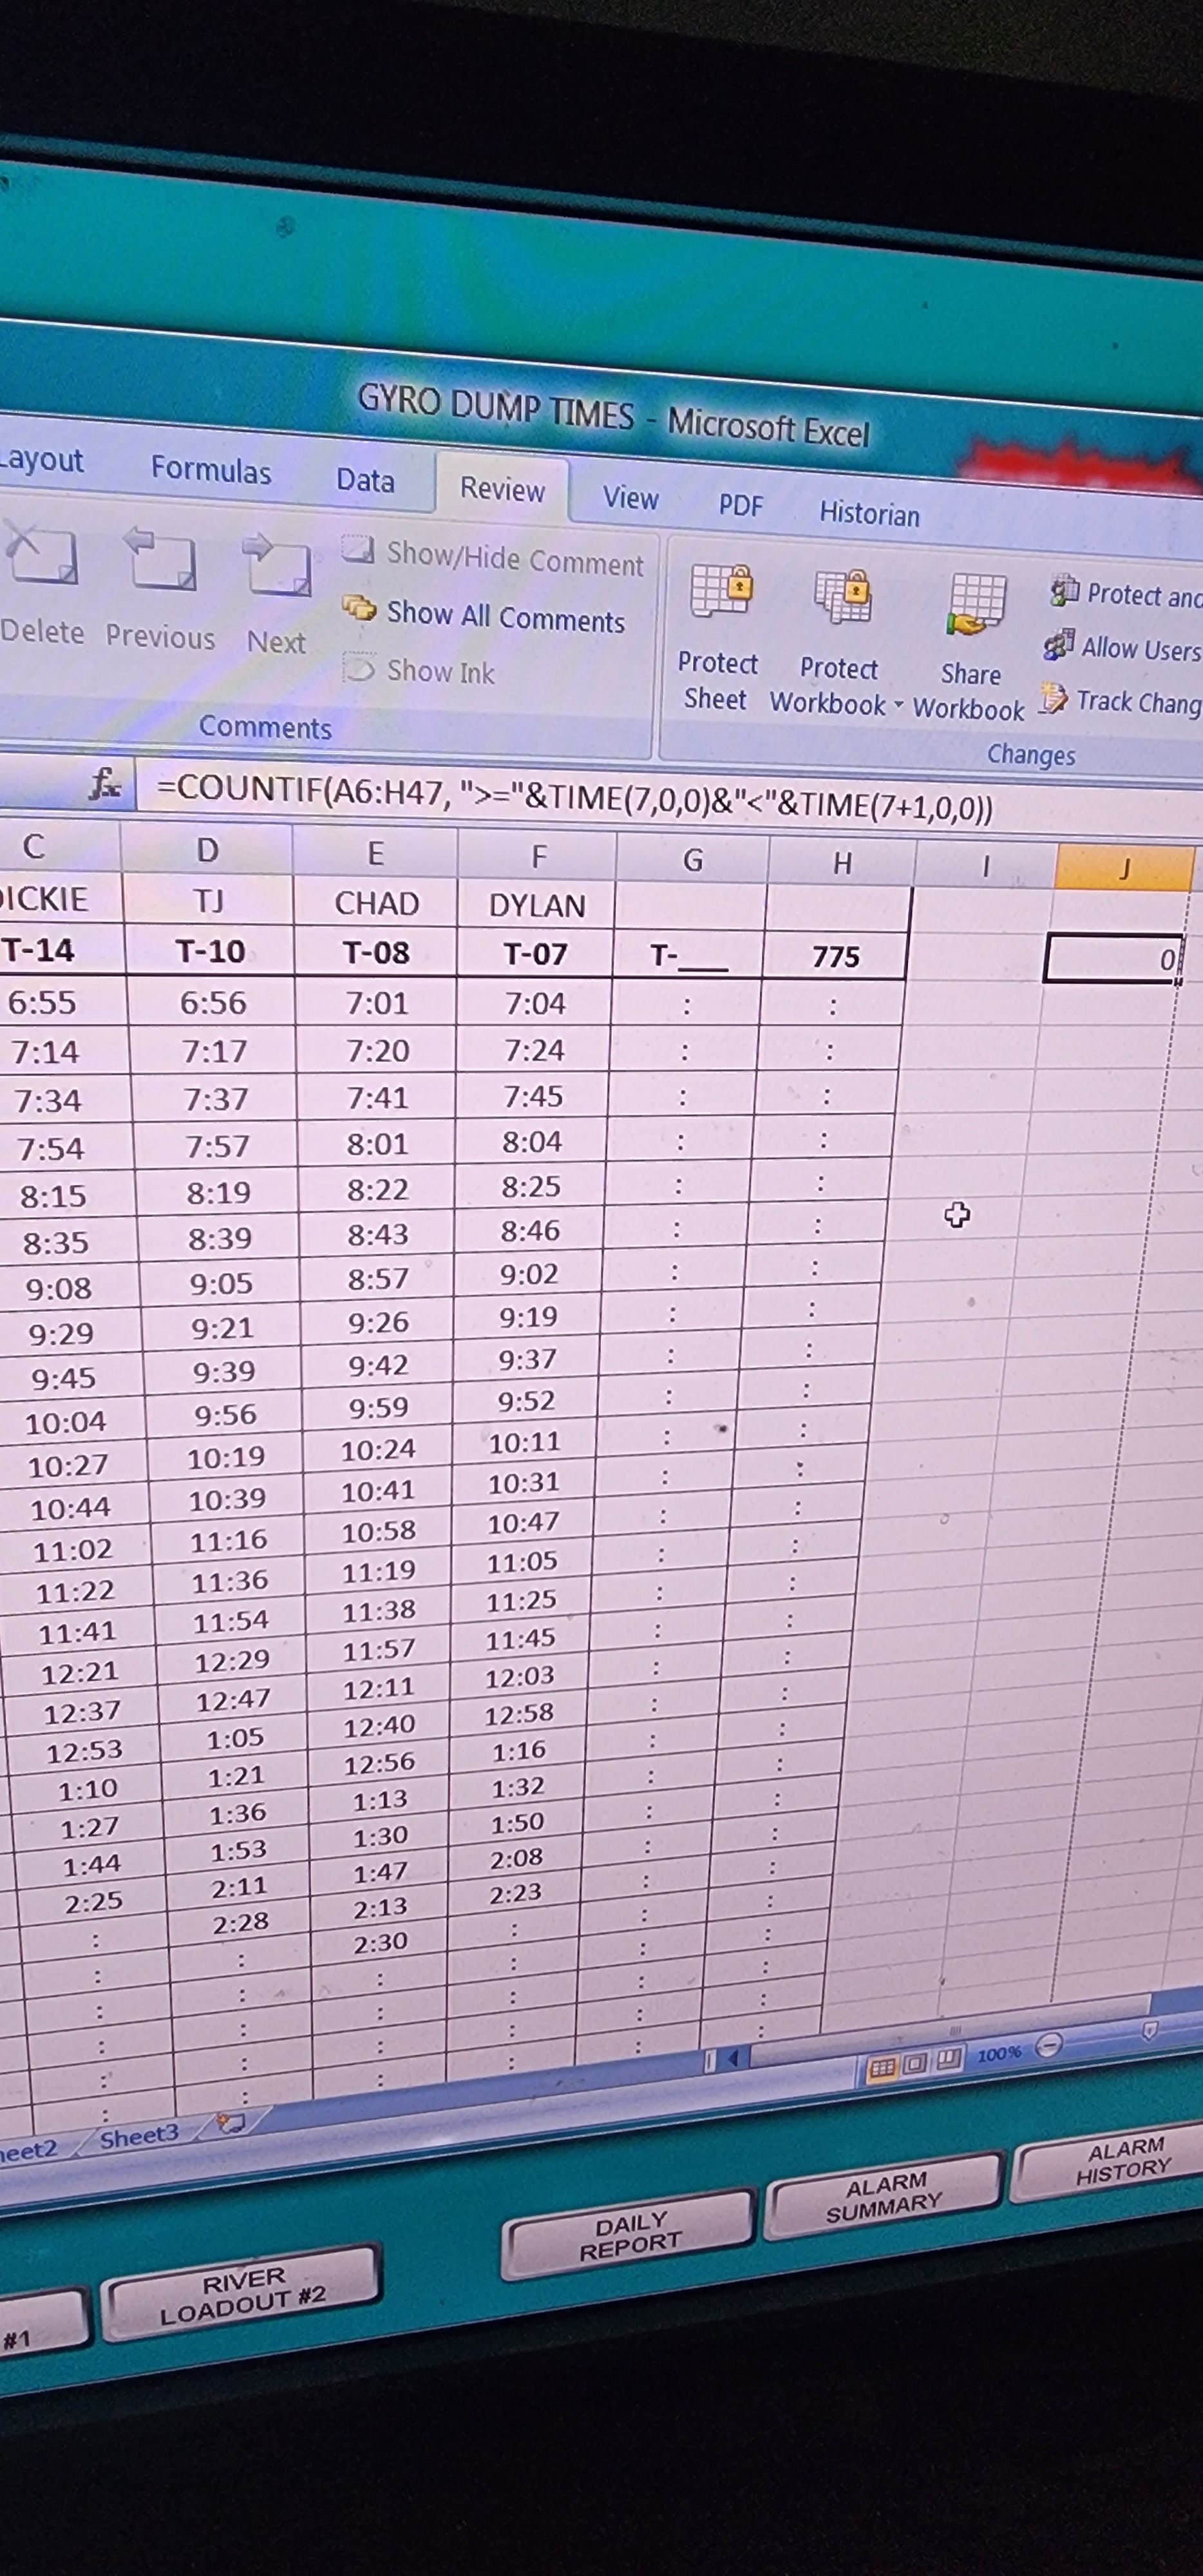This screenshot has width=1203, height=2576.
Task: Select the 8:57 time cell
Action: 378,1278
